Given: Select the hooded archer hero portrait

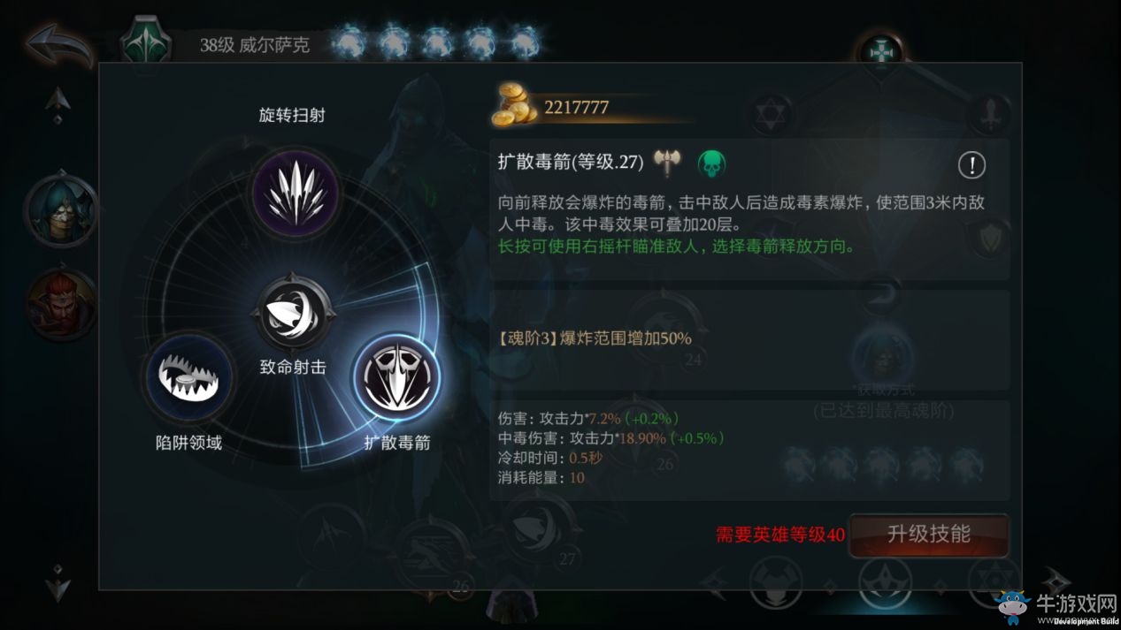Looking at the screenshot, I should coord(61,212).
